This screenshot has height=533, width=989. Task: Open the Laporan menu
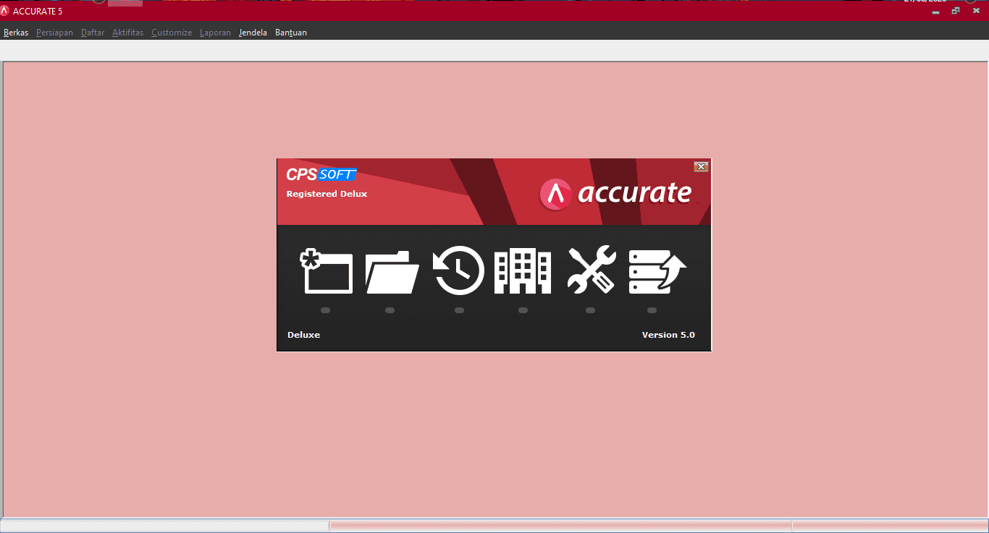click(x=216, y=33)
